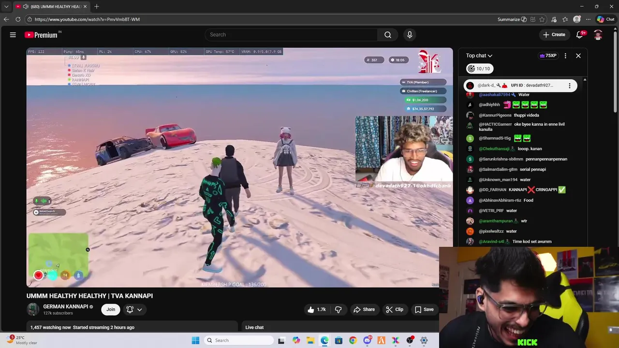Close the live chat panel
Viewport: 619px width, 348px height.
click(x=578, y=56)
